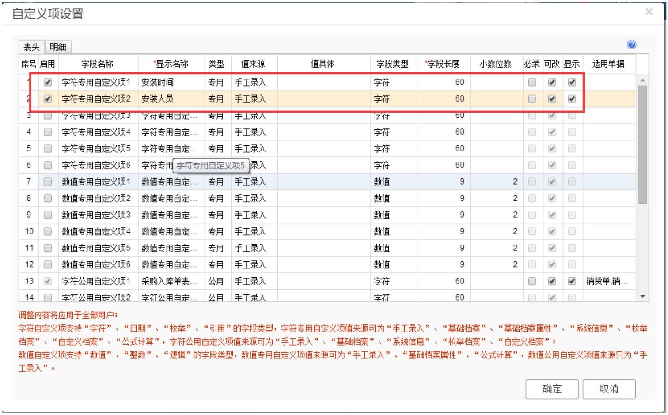Uncheck 启用 for 字符专用自定义项1

pyautogui.click(x=48, y=82)
